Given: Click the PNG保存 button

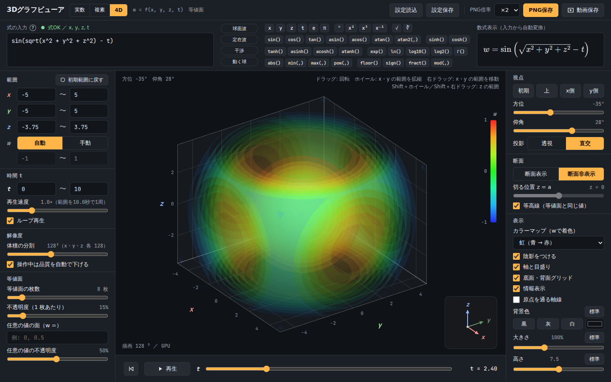Looking at the screenshot, I should coord(541,10).
